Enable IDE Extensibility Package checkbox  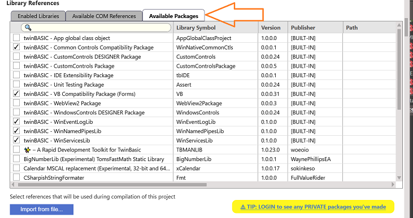point(16,75)
